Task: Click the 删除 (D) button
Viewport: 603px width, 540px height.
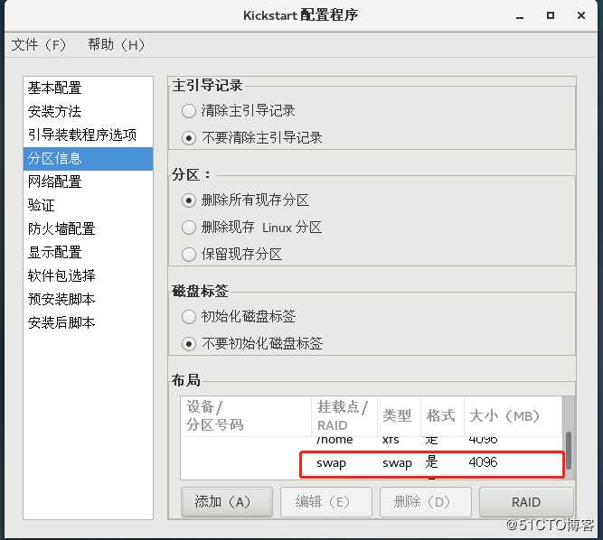Action: coord(426,502)
